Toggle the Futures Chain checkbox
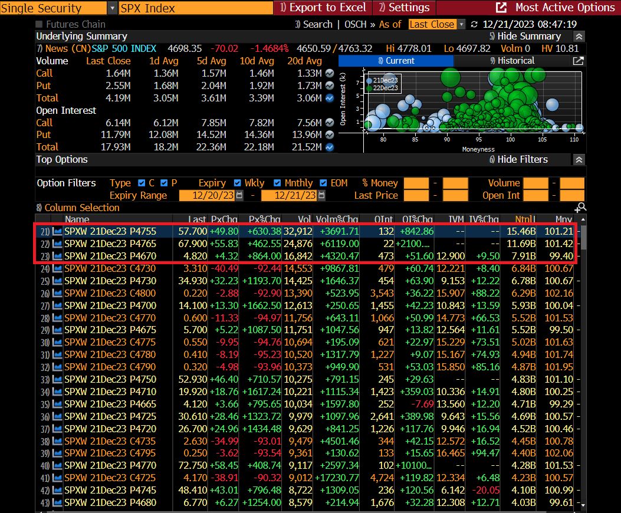The image size is (621, 513). [39, 24]
